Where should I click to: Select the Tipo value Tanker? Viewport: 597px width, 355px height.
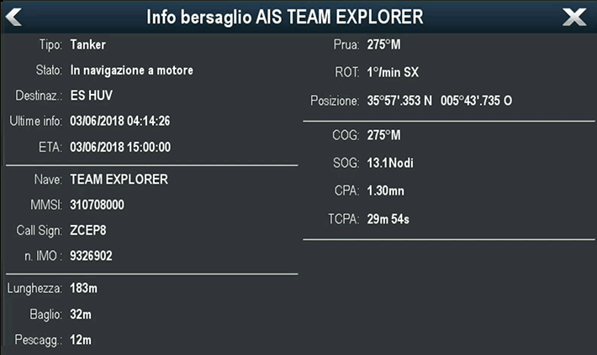click(x=87, y=44)
